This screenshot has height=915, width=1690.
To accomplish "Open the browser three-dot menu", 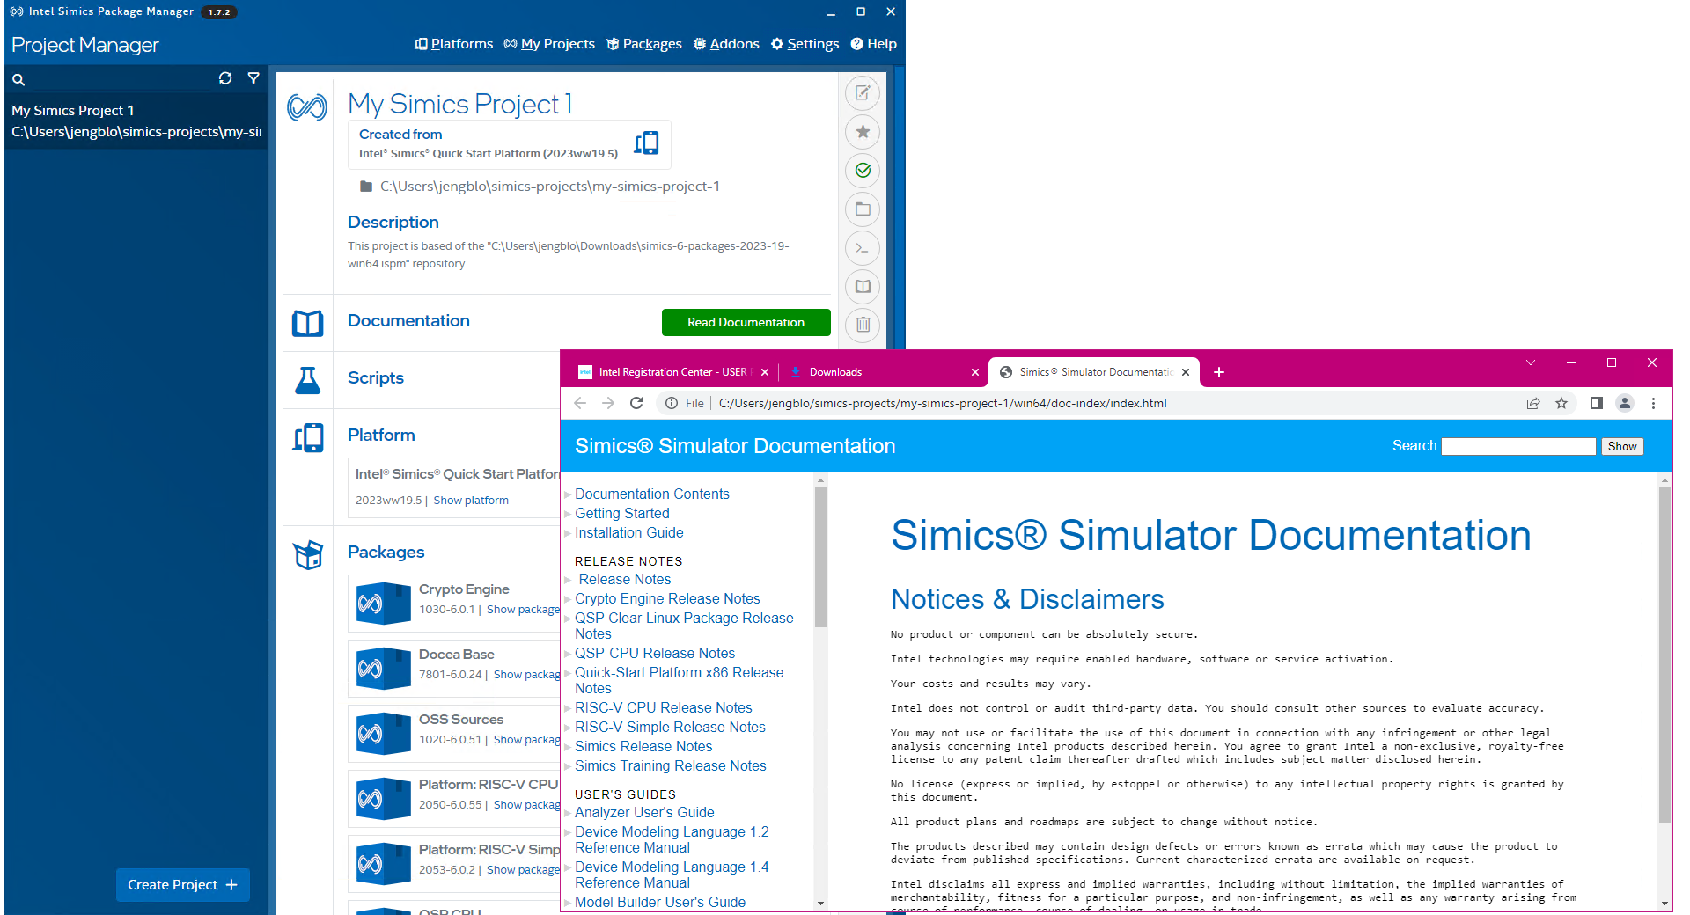I will tap(1653, 403).
